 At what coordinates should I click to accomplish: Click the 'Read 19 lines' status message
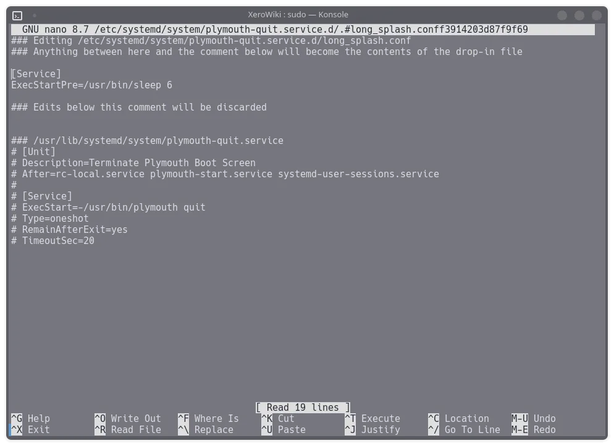coord(303,407)
